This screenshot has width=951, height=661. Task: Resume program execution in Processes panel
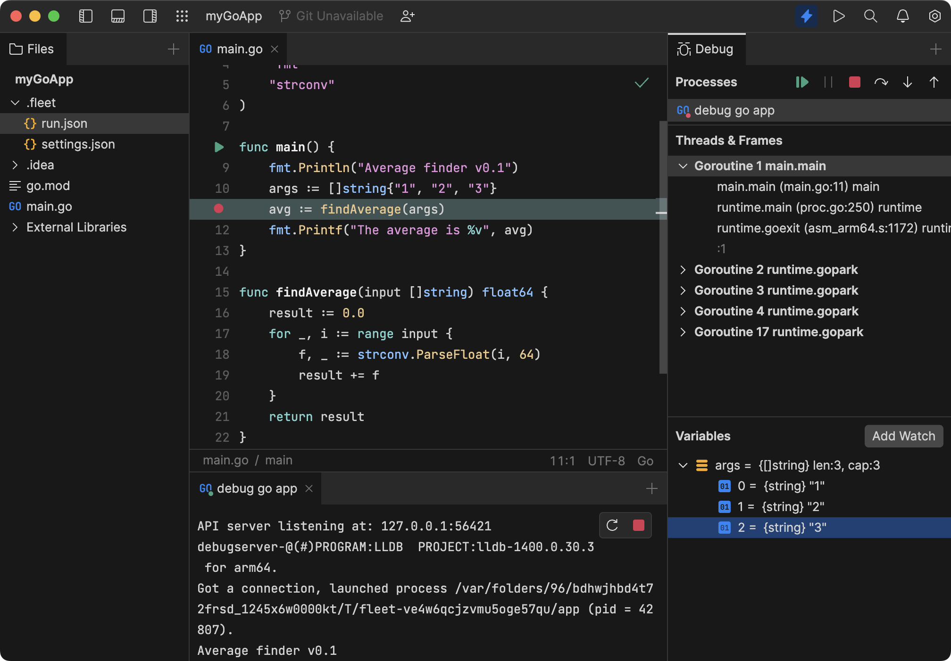[802, 83]
